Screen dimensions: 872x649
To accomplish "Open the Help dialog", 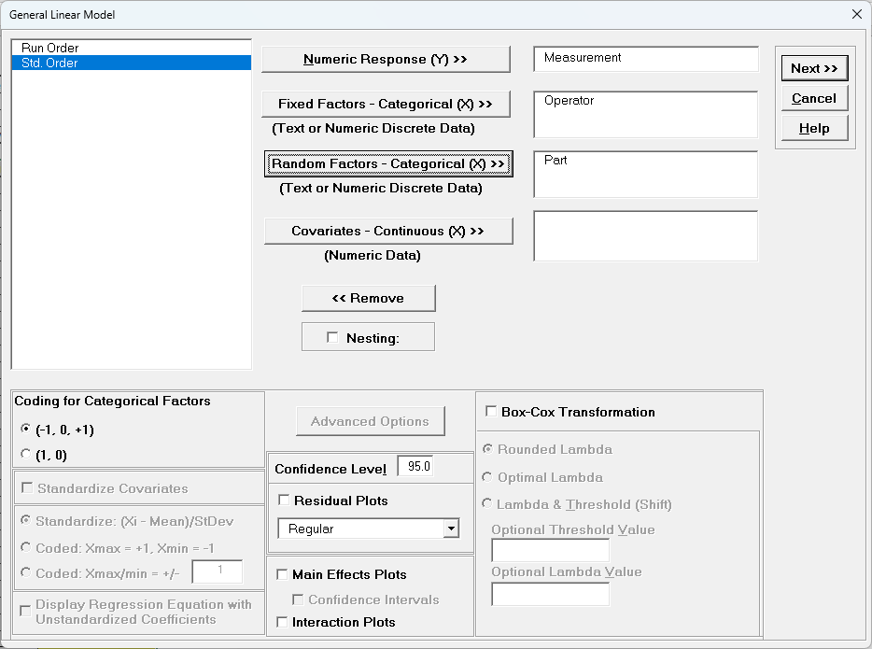I will click(815, 127).
